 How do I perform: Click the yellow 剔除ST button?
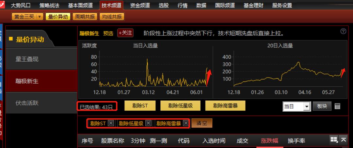click(140, 106)
